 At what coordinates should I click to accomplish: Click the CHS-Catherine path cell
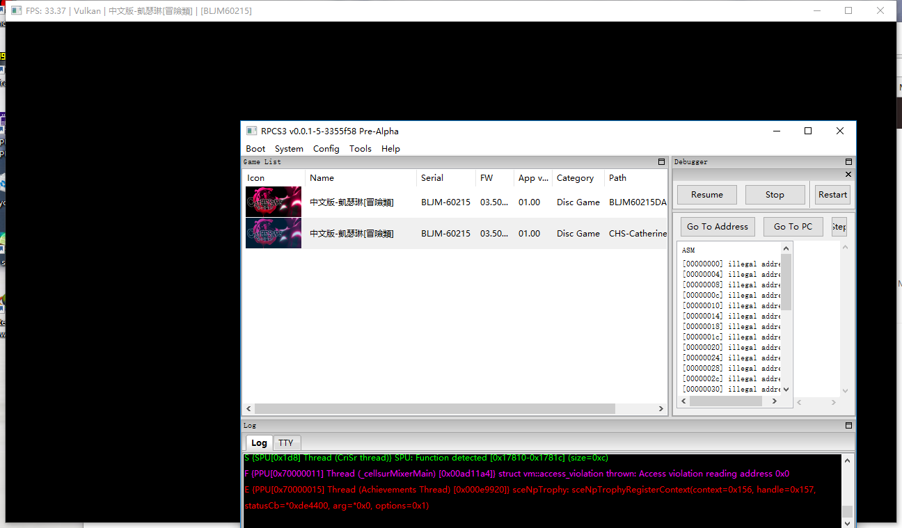pyautogui.click(x=636, y=234)
